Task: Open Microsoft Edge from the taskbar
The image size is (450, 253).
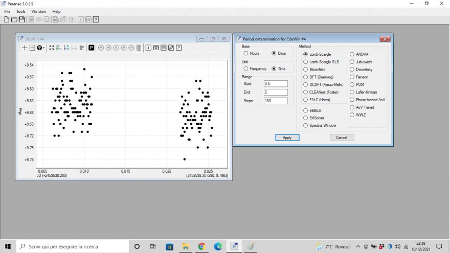Action: (218, 246)
